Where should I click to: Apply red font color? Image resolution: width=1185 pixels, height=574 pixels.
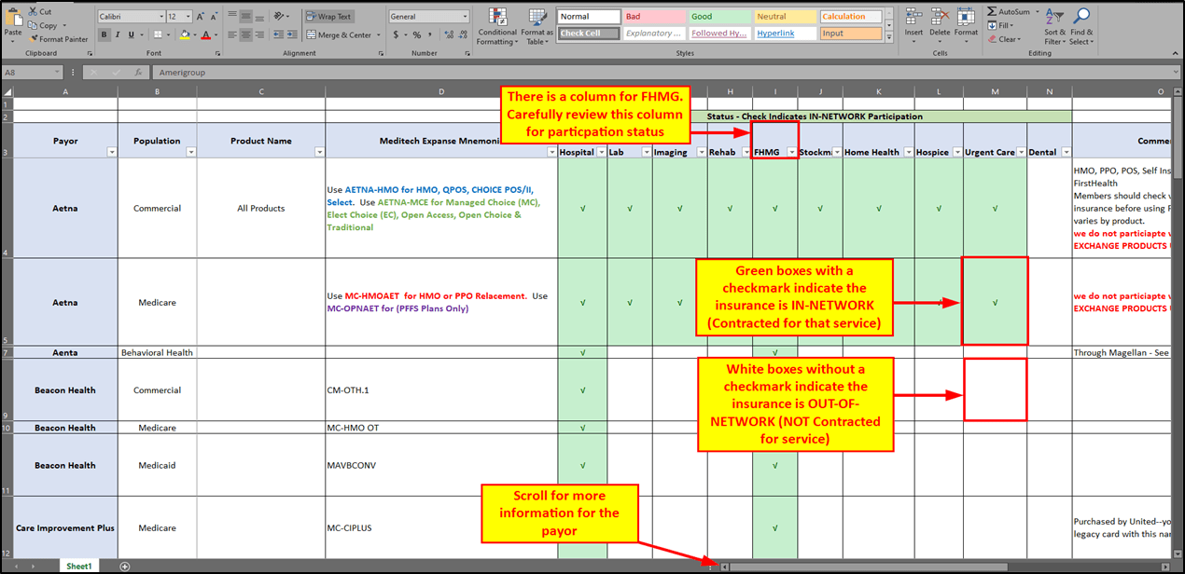point(205,34)
